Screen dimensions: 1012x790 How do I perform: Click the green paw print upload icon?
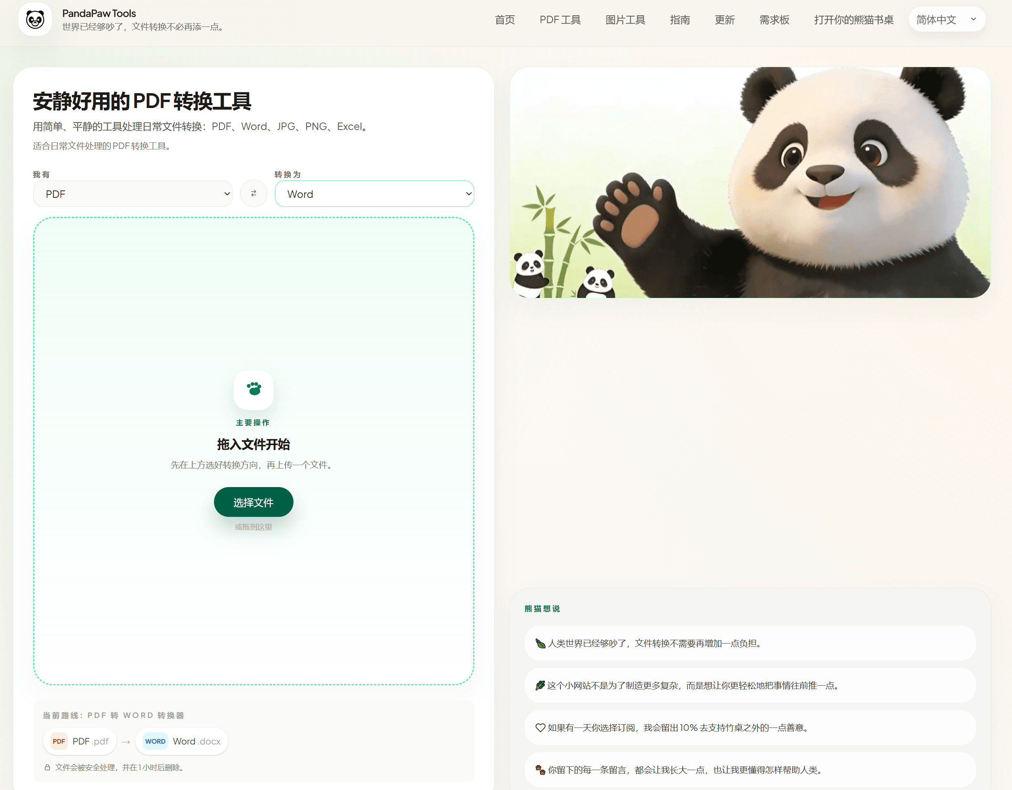click(x=253, y=389)
